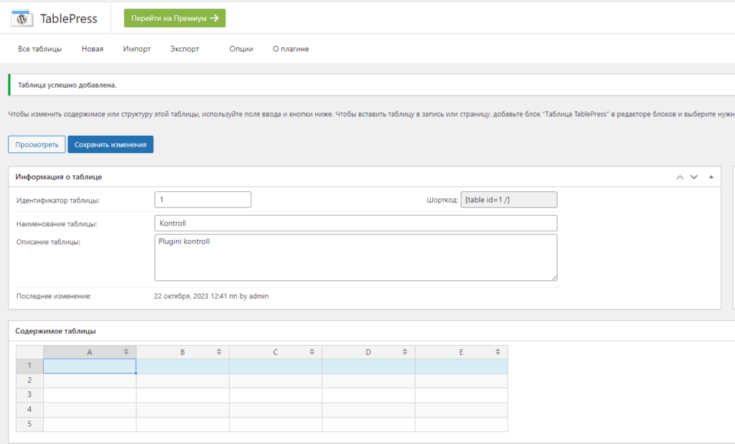735x444 pixels.
Task: Click the last modified date text
Action: tap(211, 296)
